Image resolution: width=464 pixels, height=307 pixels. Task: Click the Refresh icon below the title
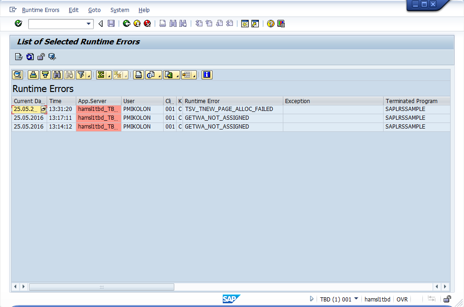[x=30, y=57]
